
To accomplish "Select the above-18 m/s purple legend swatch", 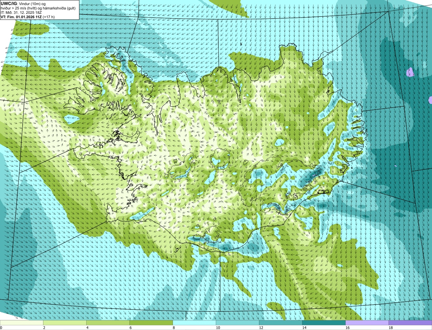I will tap(410, 323).
